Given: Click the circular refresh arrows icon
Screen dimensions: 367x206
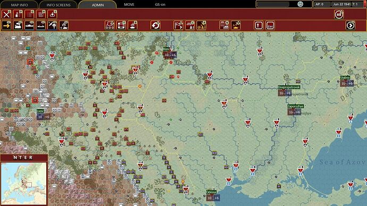Looking at the screenshot, I should click(155, 25).
